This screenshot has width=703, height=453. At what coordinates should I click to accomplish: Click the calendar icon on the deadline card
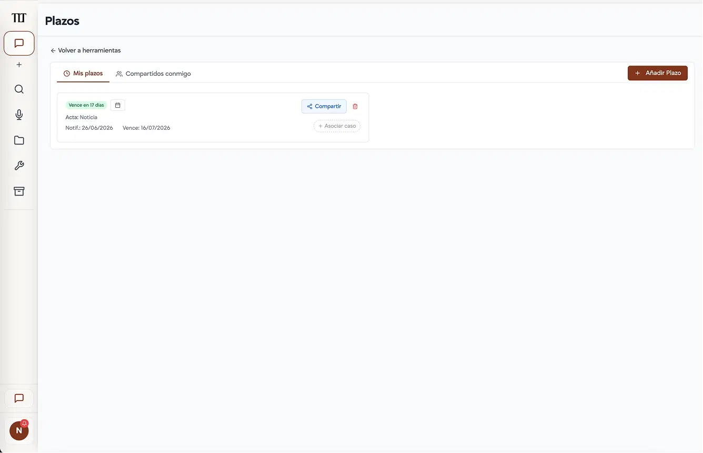[x=118, y=105]
